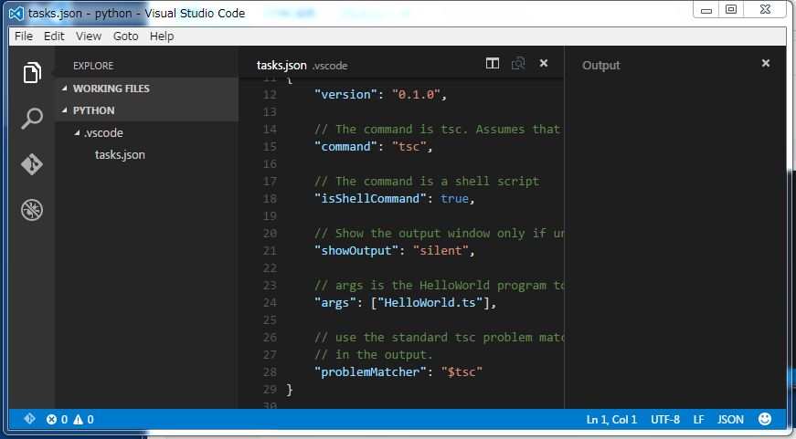The image size is (796, 439).
Task: Click the Output panel title
Action: coord(601,66)
